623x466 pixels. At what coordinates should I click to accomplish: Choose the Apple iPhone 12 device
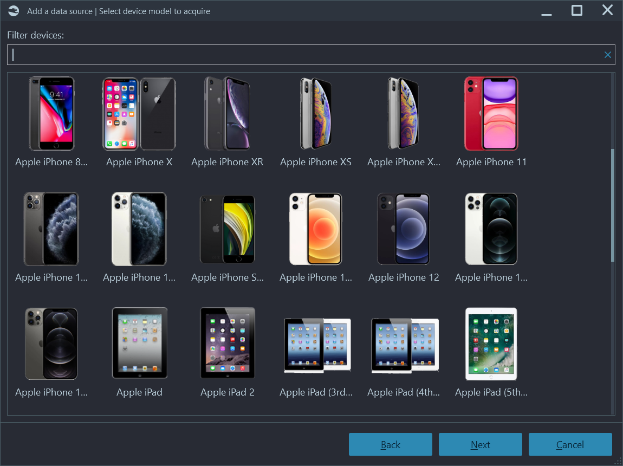tap(404, 237)
